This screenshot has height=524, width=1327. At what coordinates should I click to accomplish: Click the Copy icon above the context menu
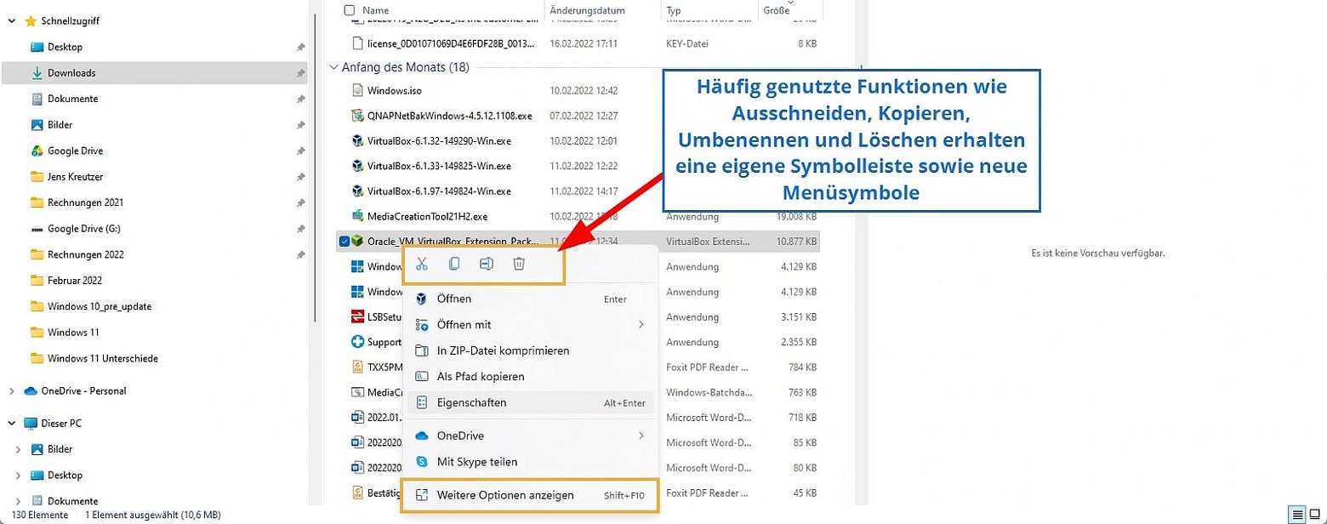click(454, 264)
